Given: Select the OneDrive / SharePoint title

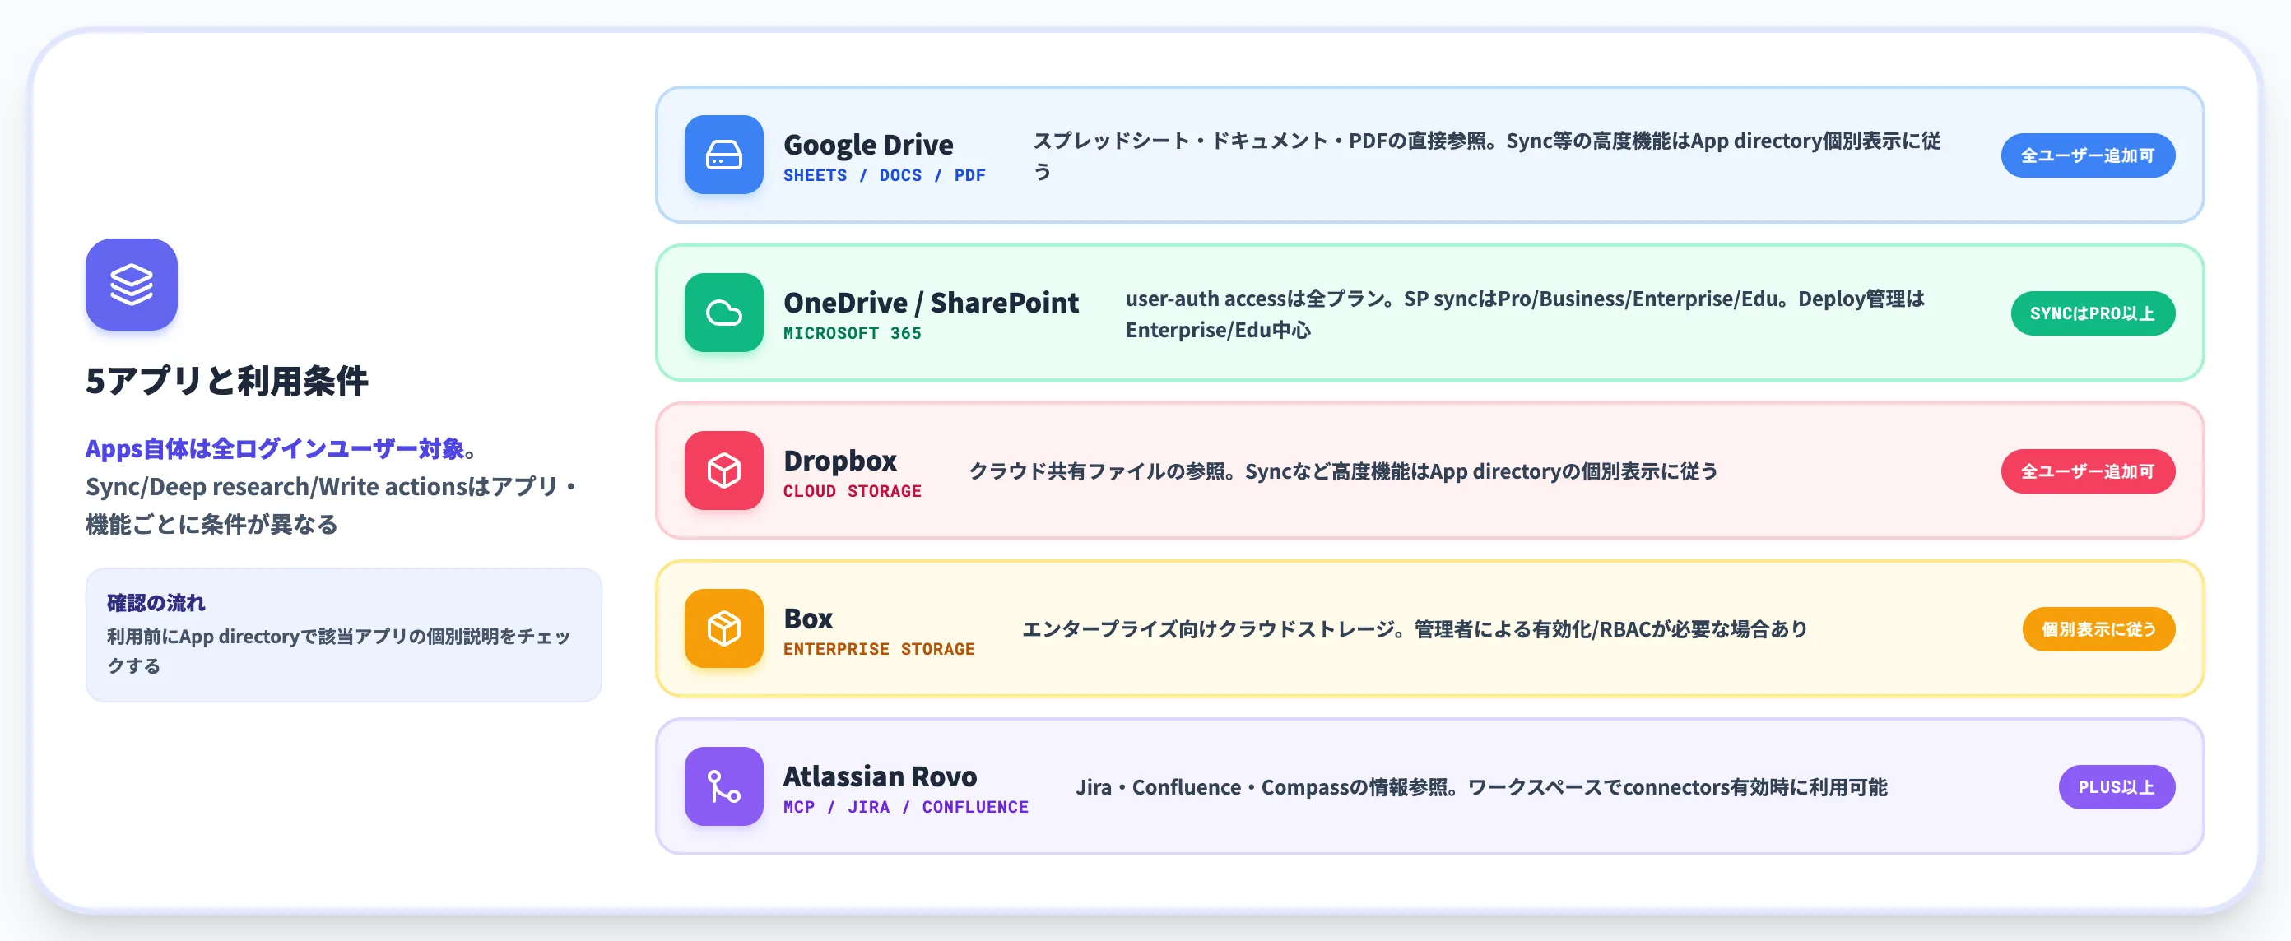Looking at the screenshot, I should [930, 302].
